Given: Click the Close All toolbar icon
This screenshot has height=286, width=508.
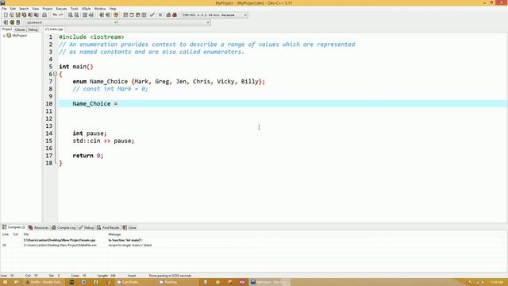Looking at the screenshot, I should click(37, 15).
